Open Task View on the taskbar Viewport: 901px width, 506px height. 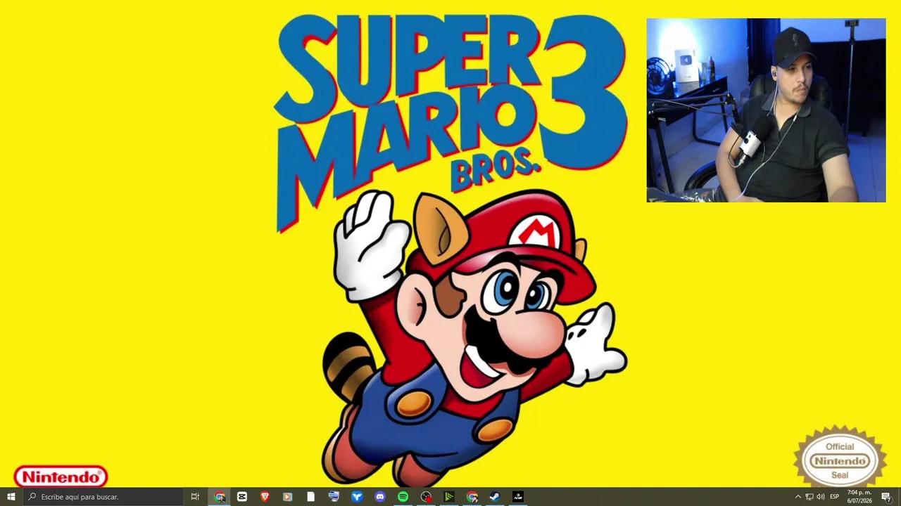[x=195, y=497]
